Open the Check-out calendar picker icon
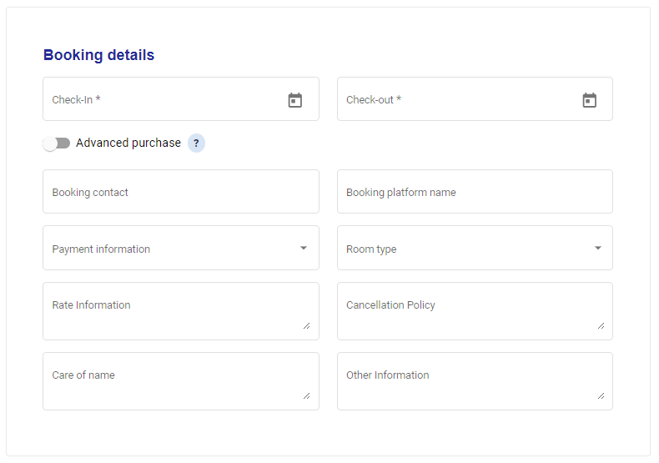This screenshot has height=463, width=659. 589,100
